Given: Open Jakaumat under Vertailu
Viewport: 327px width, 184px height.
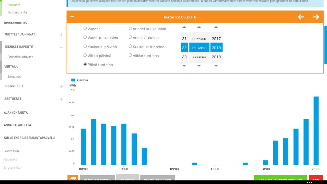Looking at the screenshot, I should pyautogui.click(x=14, y=77).
